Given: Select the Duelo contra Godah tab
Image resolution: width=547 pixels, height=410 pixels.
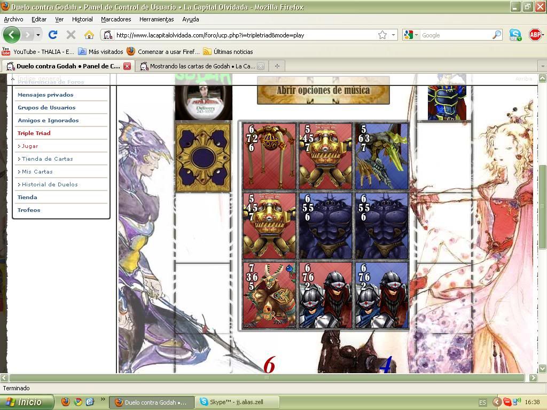Looking at the screenshot, I should point(68,66).
